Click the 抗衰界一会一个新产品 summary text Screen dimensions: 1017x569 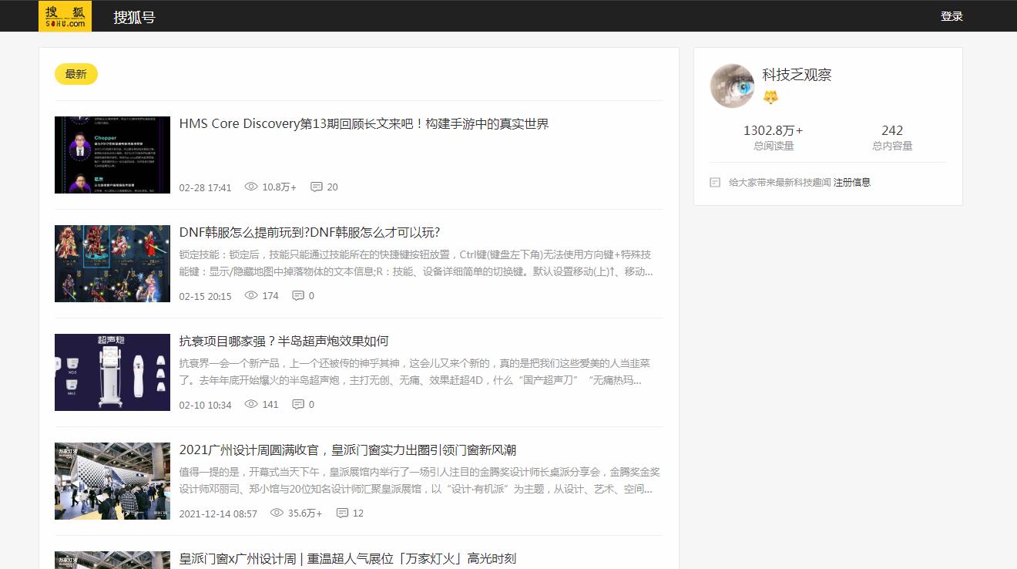point(415,372)
